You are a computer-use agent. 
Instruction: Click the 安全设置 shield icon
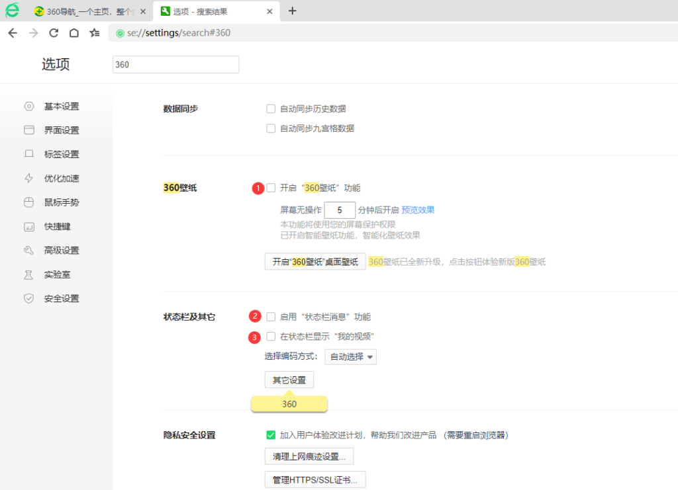[29, 298]
